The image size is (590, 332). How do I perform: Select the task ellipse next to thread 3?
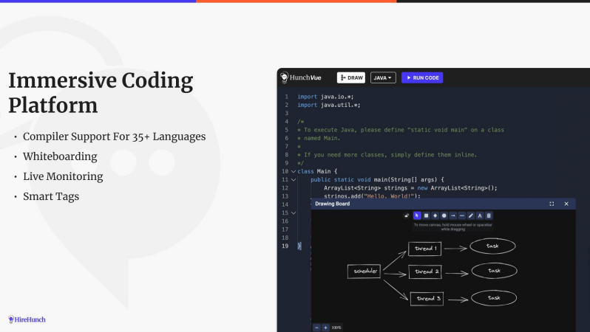(494, 298)
